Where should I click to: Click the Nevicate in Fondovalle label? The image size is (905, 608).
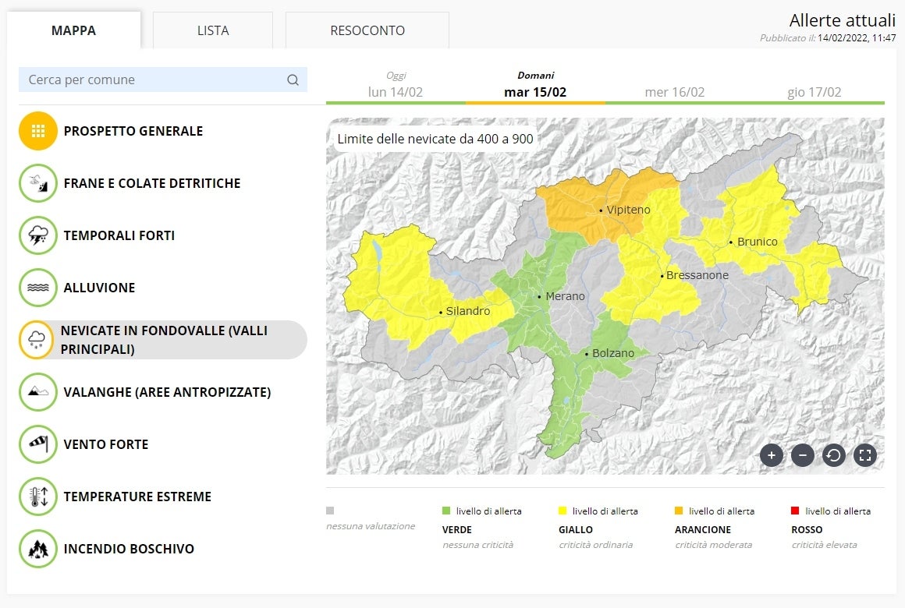coord(164,340)
